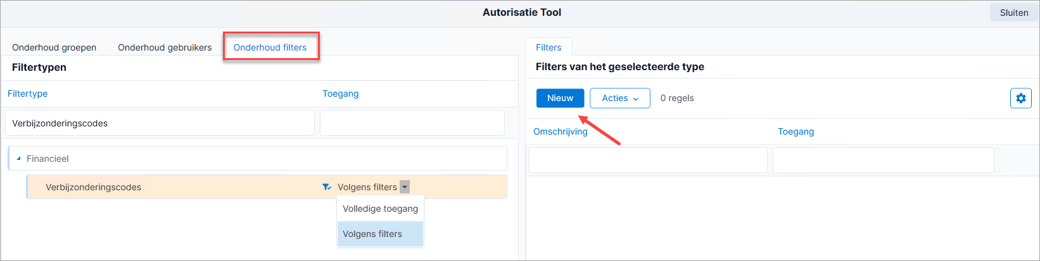This screenshot has height=261, width=1040.
Task: Collapse the Financieel group triangle
Action: coord(18,159)
